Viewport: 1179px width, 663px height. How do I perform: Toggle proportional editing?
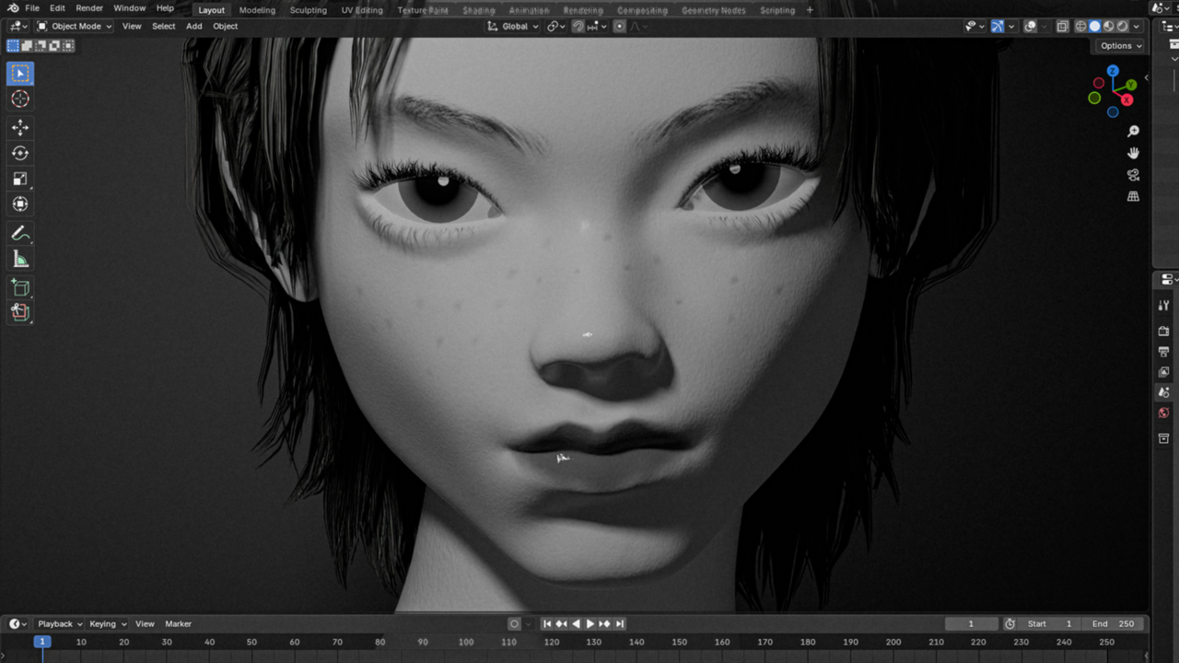620,27
